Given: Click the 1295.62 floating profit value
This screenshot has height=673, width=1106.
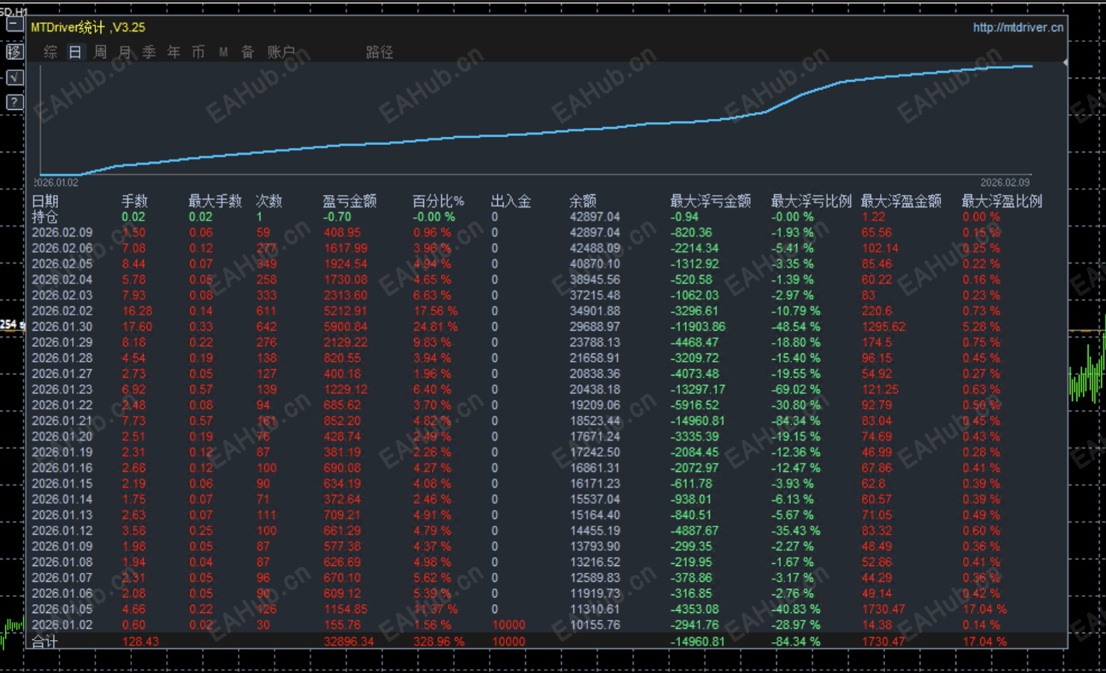Looking at the screenshot, I should click(883, 327).
